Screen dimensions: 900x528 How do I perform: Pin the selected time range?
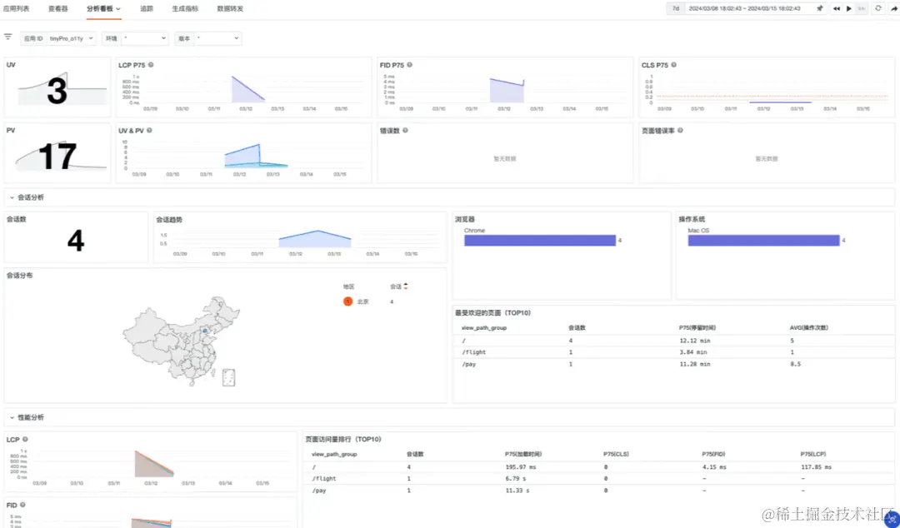click(820, 8)
